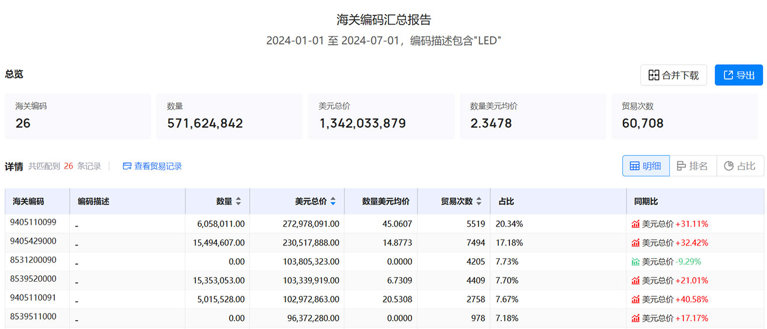Click the 海关编码 column header
Screen dimensions: 767x329
click(x=37, y=201)
